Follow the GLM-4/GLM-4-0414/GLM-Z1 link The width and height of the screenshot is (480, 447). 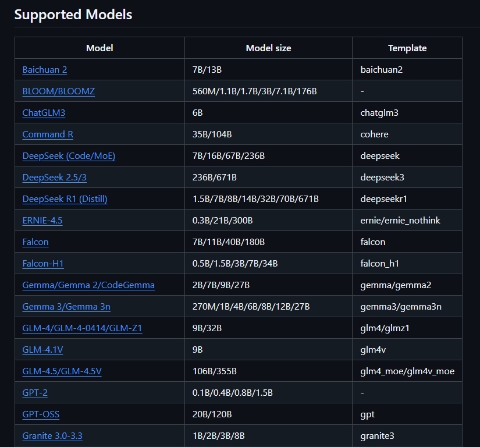tap(83, 328)
